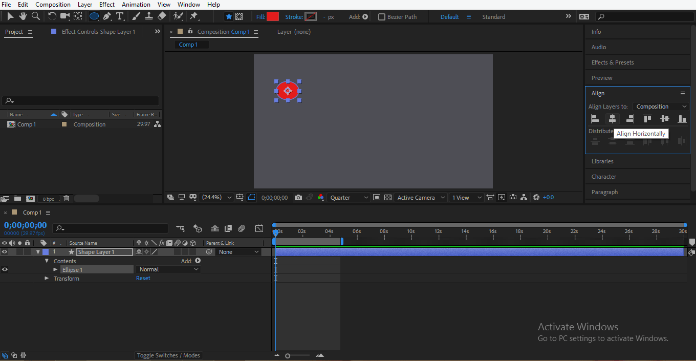The height and width of the screenshot is (361, 696).
Task: Select the Ellipse shape tool
Action: (x=94, y=16)
